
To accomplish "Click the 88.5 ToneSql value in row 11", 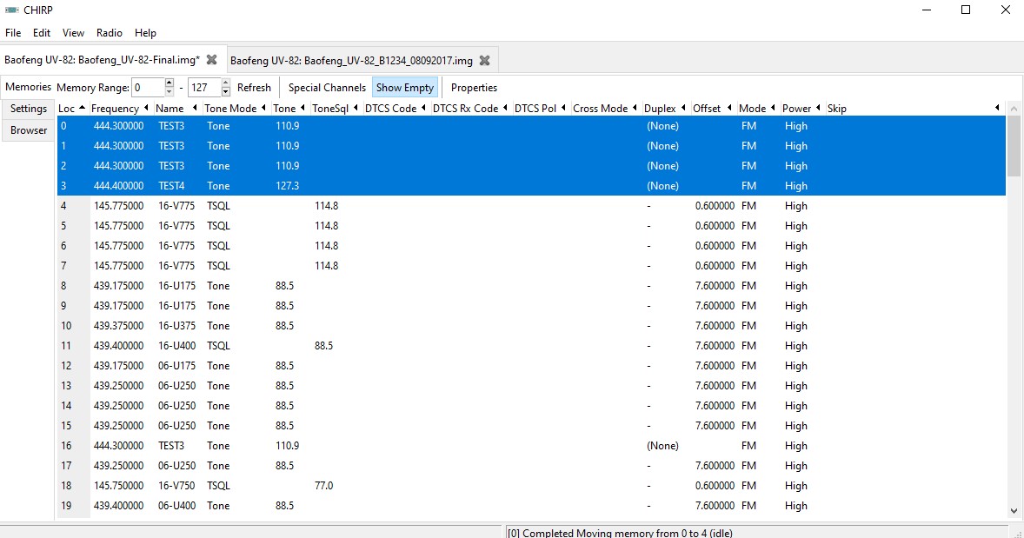I will point(324,345).
